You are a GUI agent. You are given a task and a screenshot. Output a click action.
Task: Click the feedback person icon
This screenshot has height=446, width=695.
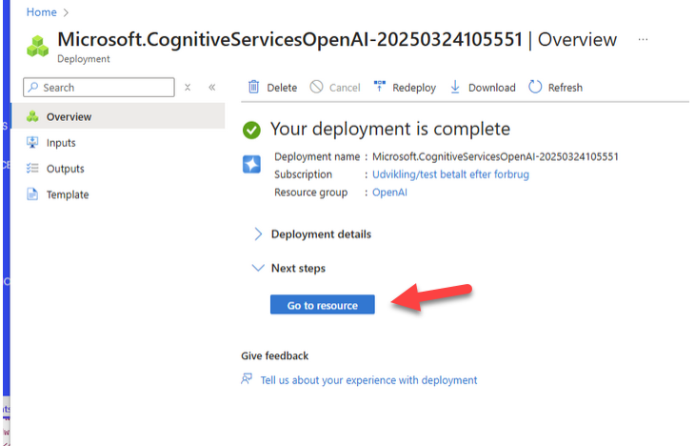click(247, 379)
